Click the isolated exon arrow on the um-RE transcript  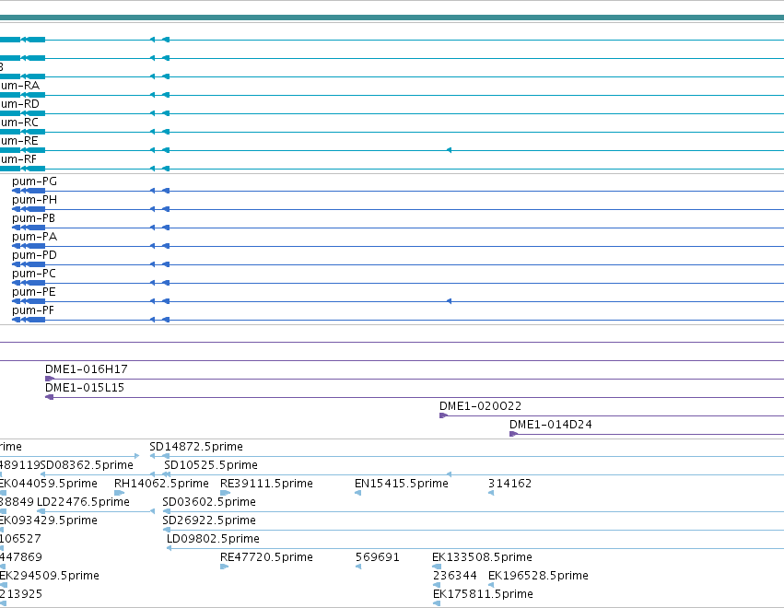coord(449,150)
